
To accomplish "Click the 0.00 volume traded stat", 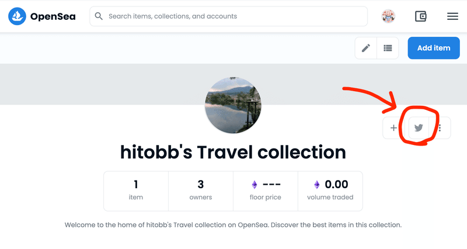I will 330,191.
